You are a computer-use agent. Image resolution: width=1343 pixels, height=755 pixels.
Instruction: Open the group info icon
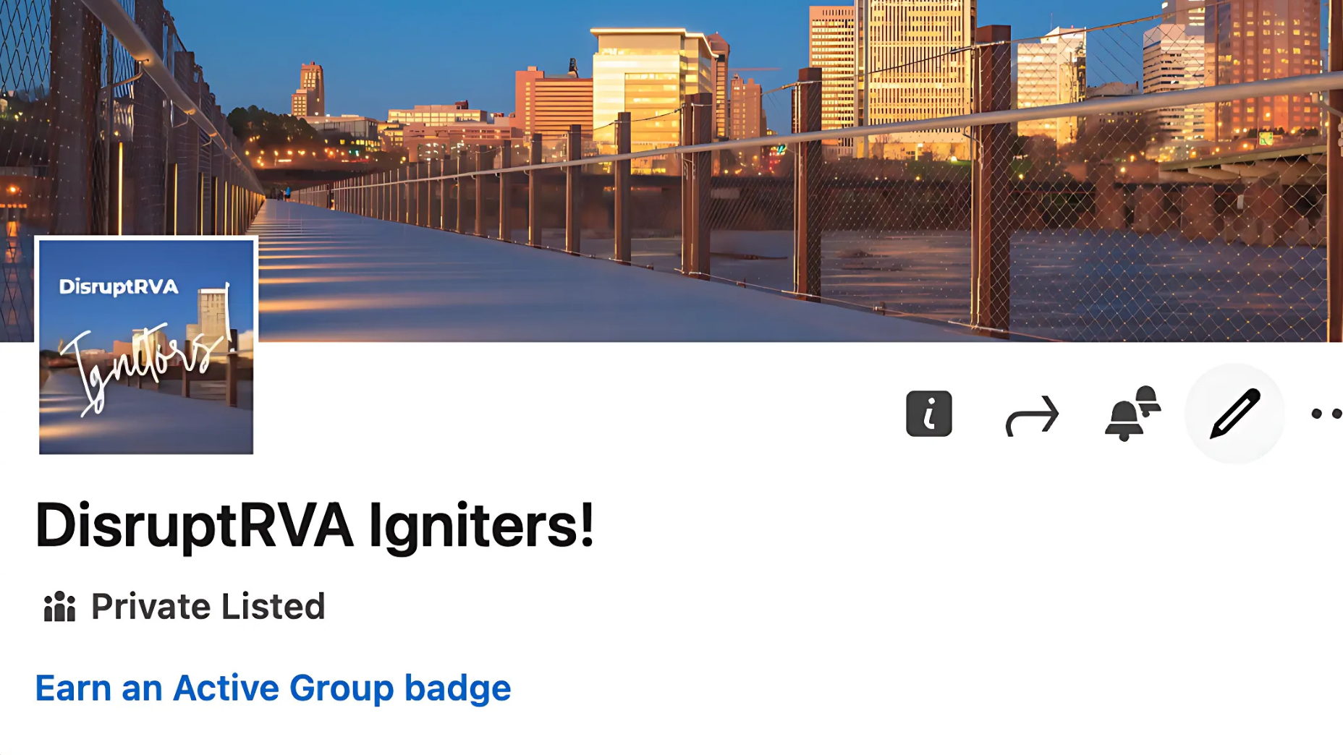(x=928, y=414)
